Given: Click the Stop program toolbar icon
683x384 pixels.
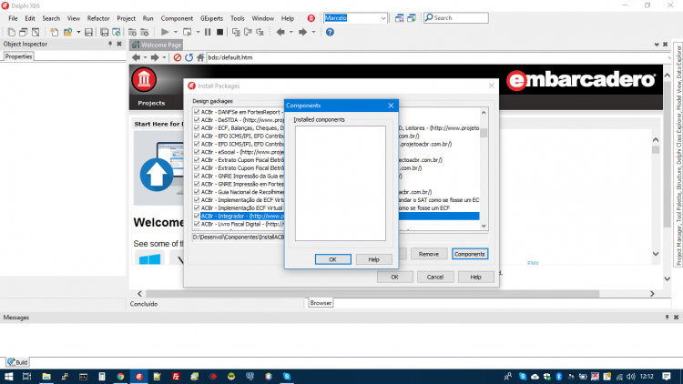Looking at the screenshot, I should (220, 32).
